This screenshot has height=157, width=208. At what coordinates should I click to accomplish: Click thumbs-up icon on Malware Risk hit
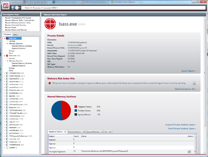click(194, 83)
